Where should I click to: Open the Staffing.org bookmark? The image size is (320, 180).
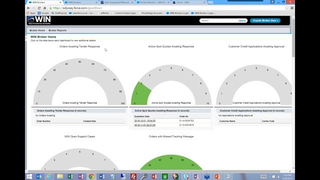(59, 13)
